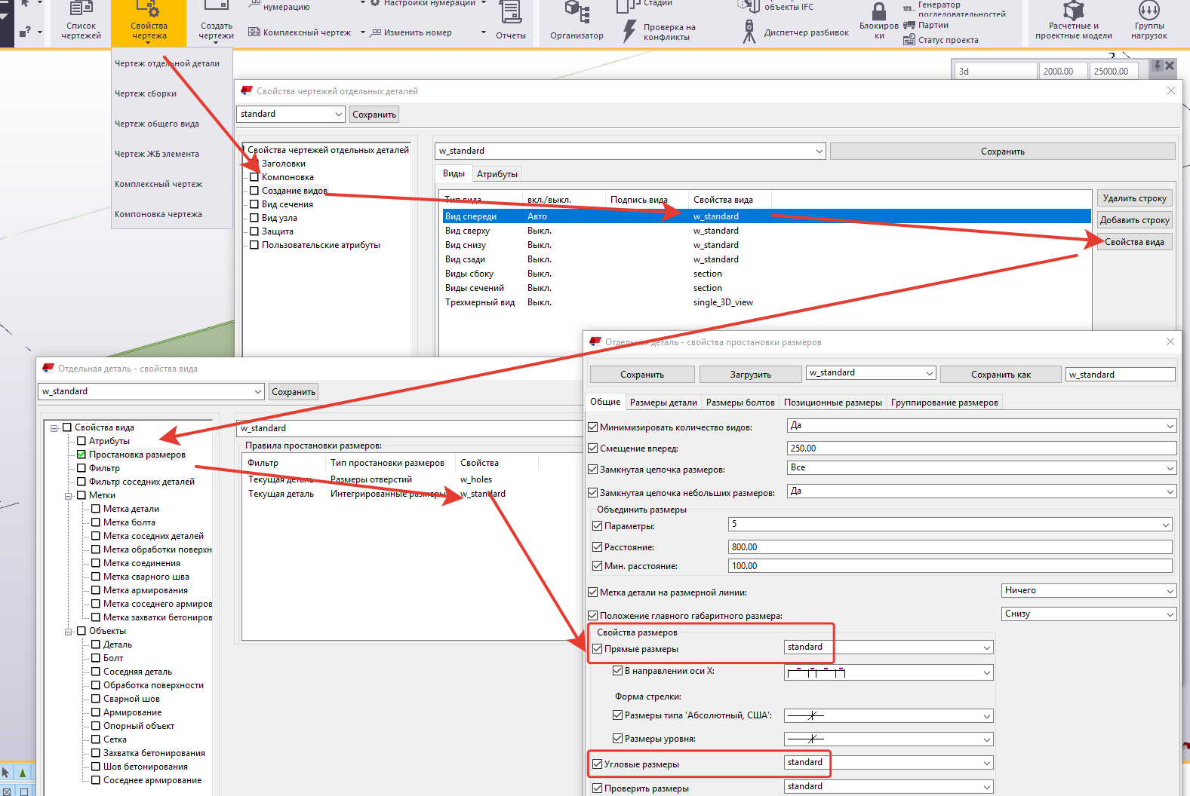
Task: Uncheck Простановка размеров in view properties tree
Action: click(x=81, y=455)
